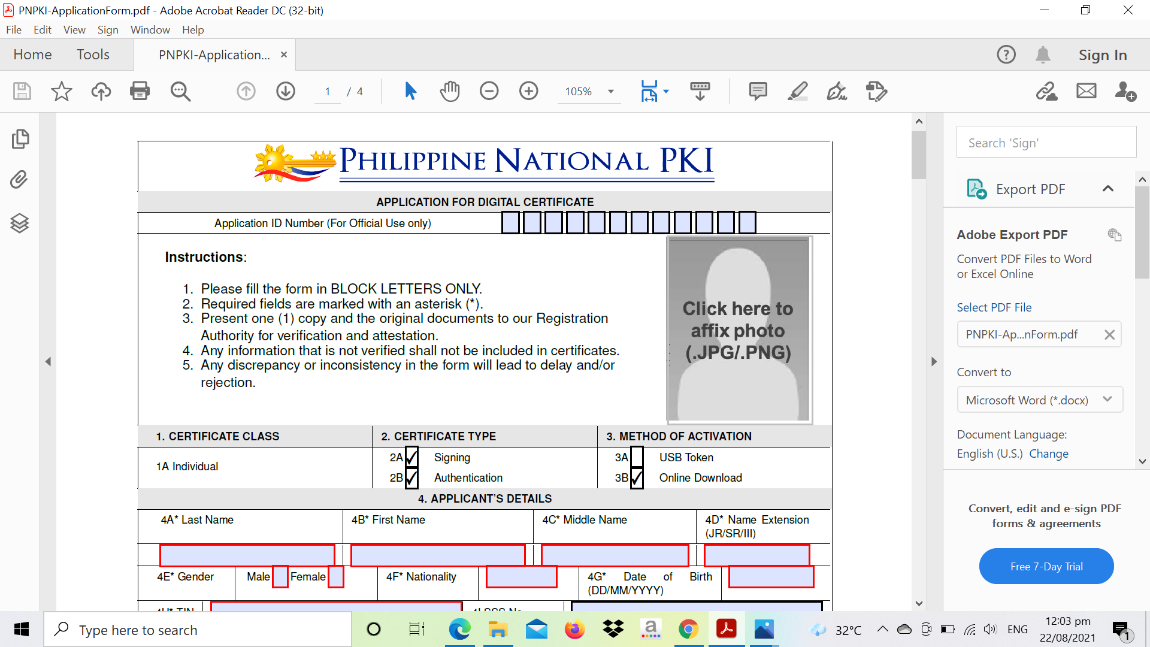Open the Sign menu
Viewport: 1150px width, 647px height.
coord(108,29)
